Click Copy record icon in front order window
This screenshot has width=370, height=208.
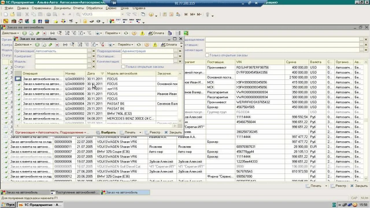[x=44, y=44]
